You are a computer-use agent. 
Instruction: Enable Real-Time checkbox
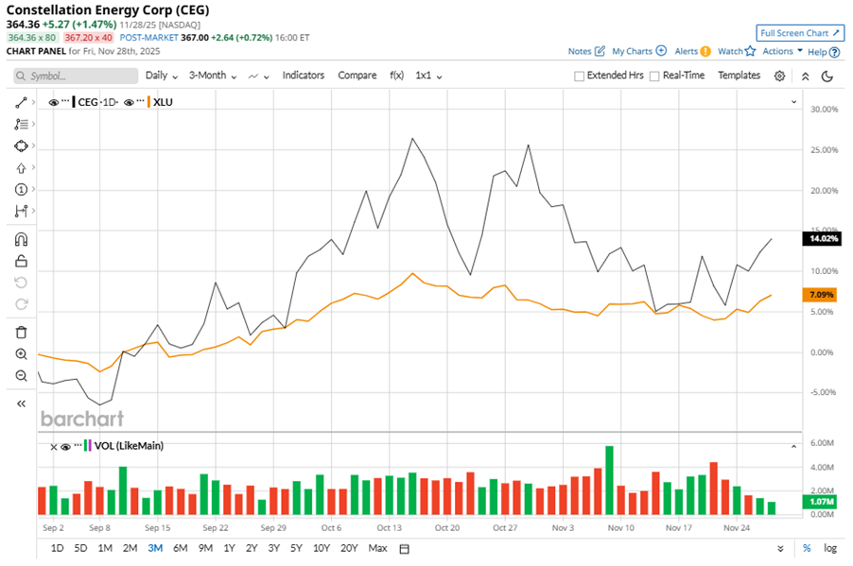pyautogui.click(x=654, y=77)
